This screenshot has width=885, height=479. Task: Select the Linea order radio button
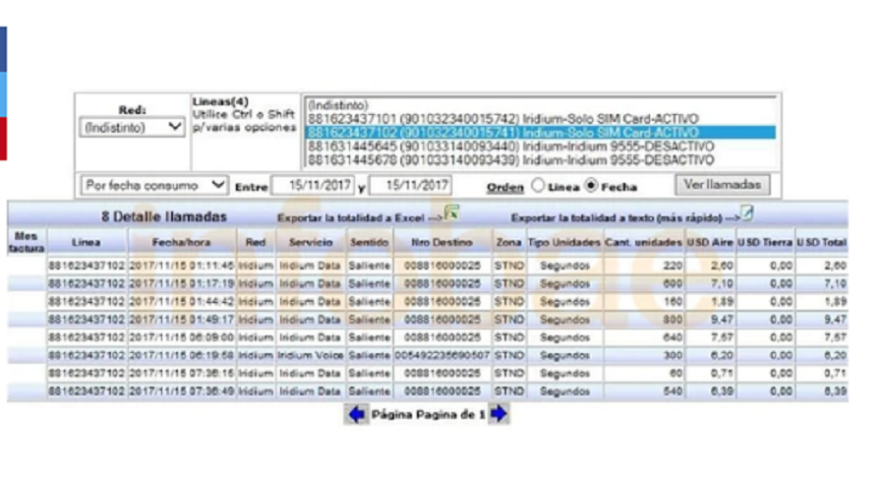point(538,185)
